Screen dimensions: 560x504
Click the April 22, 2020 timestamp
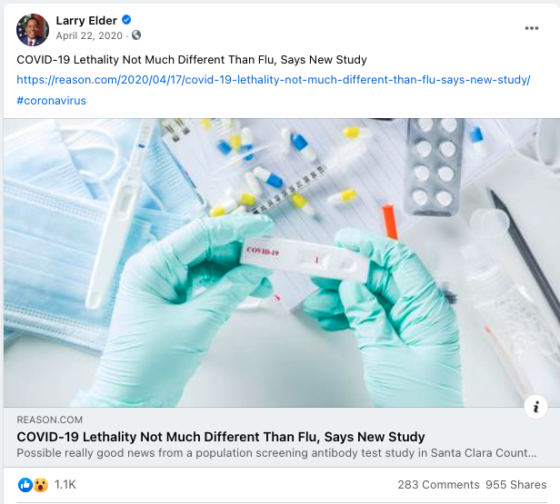[x=90, y=35]
